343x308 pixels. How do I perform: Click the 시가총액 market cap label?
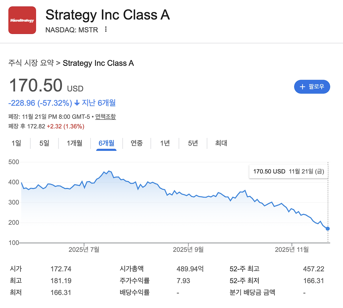(132, 269)
